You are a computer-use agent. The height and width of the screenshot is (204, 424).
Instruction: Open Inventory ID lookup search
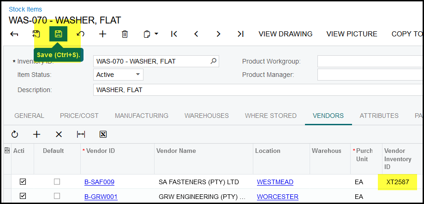213,61
